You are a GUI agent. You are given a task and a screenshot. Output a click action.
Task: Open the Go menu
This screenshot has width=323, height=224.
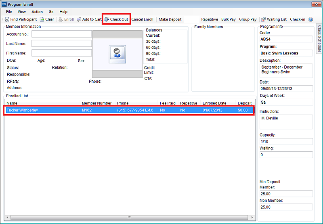pyautogui.click(x=51, y=12)
